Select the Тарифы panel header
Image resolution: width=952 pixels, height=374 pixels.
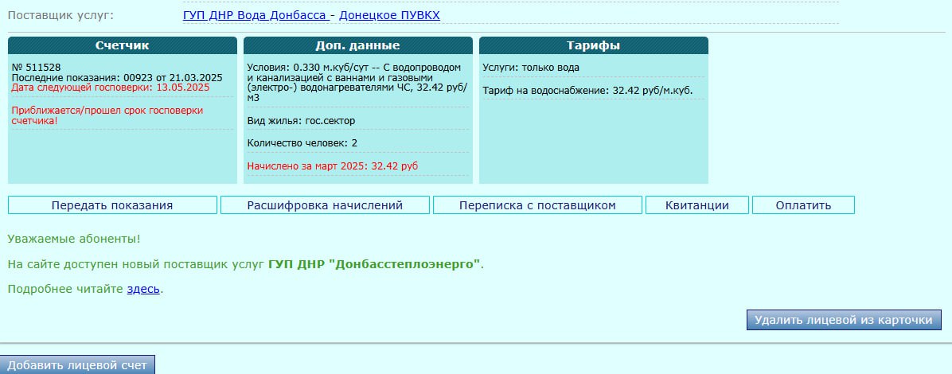(x=593, y=45)
